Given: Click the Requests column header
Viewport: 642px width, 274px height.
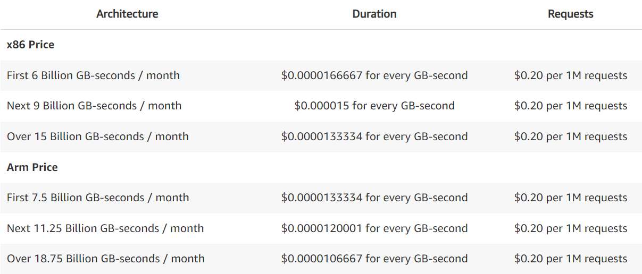Looking at the screenshot, I should (x=570, y=14).
